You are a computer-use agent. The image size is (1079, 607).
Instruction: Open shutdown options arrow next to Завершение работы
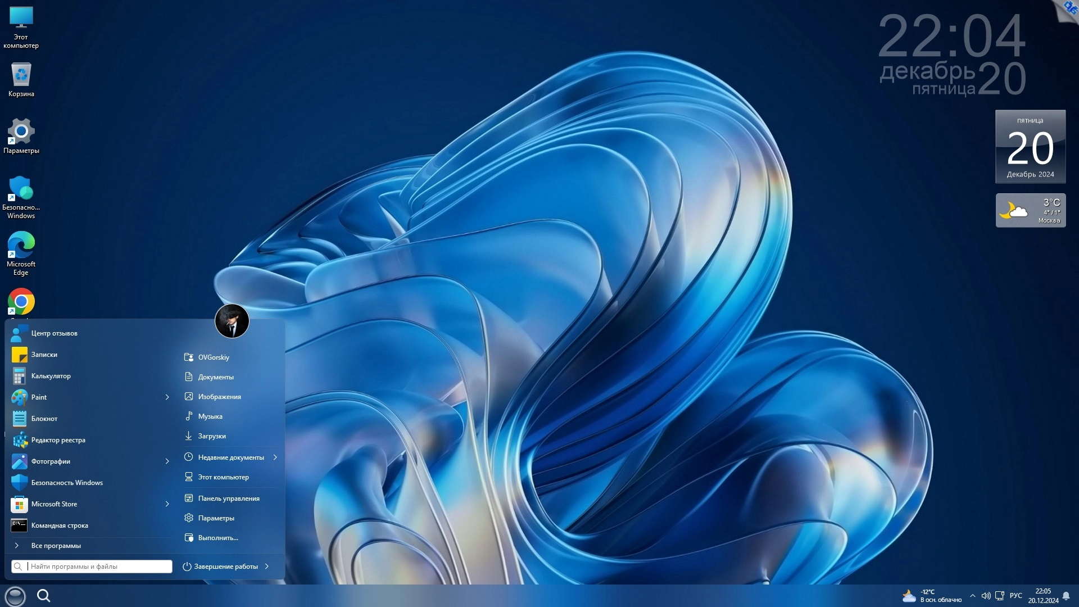[267, 567]
